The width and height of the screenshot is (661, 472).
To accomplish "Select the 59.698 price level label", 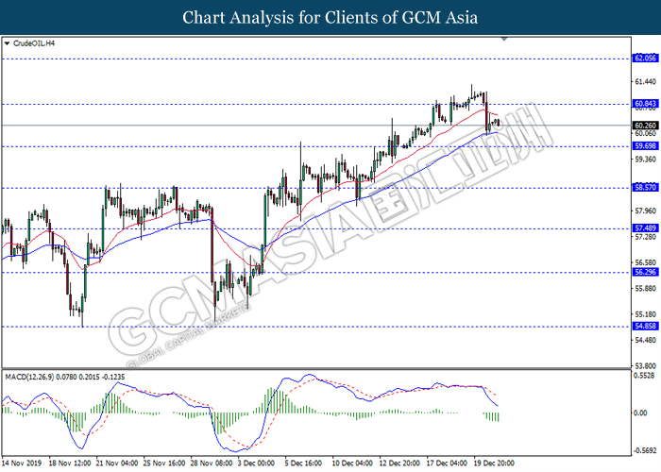I will pos(645,146).
